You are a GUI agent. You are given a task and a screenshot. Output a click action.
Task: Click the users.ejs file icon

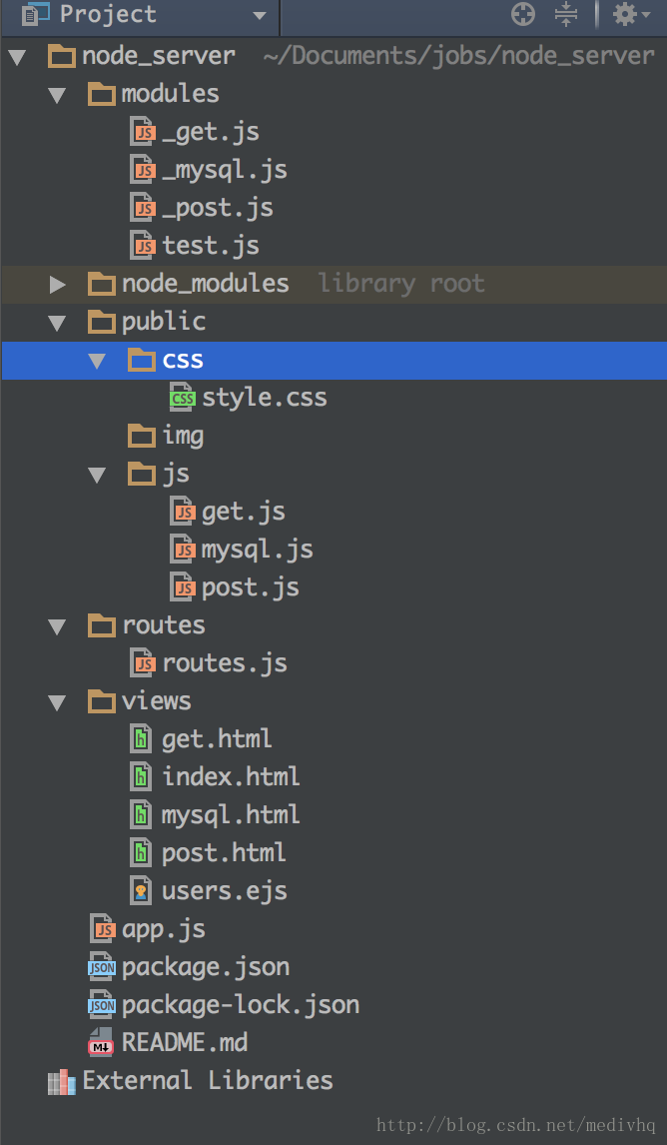(x=143, y=891)
